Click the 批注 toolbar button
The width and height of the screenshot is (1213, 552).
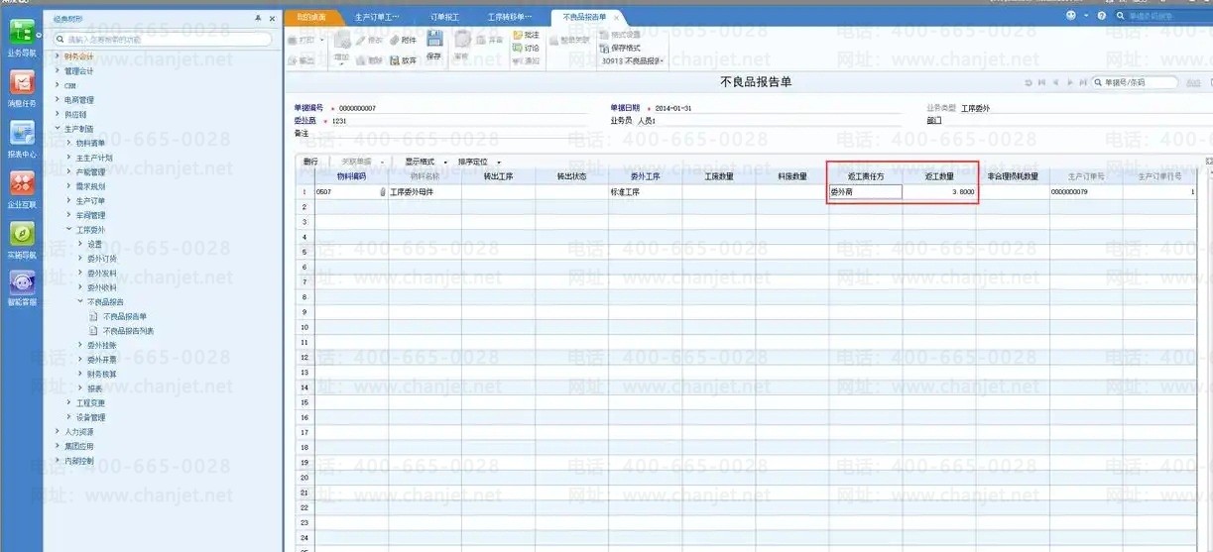click(x=526, y=35)
